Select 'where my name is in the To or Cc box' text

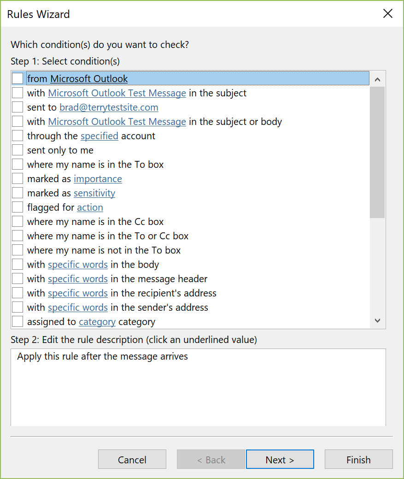108,236
